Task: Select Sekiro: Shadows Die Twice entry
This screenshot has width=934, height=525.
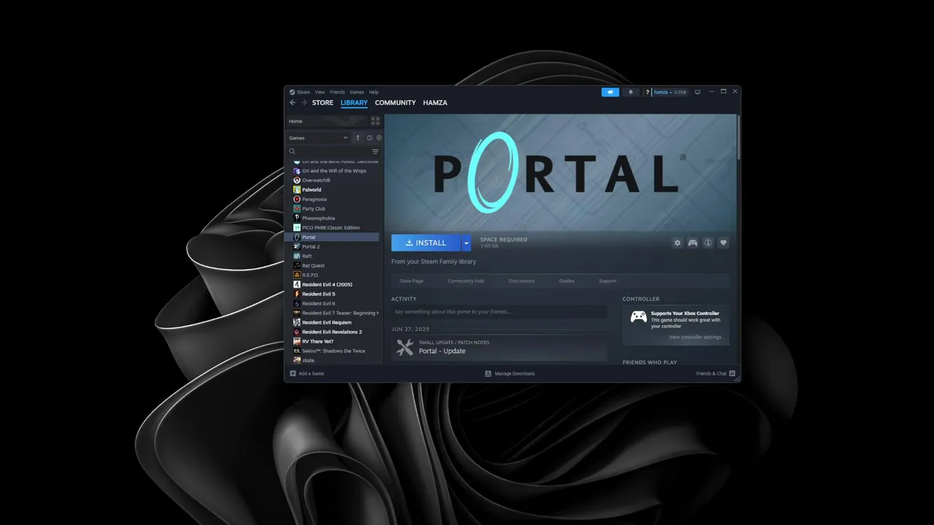Action: 333,351
